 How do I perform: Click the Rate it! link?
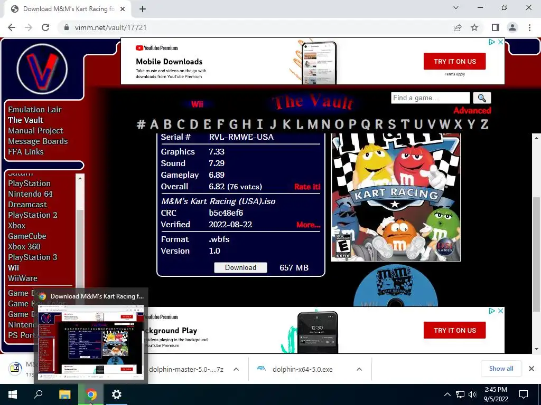pyautogui.click(x=307, y=187)
